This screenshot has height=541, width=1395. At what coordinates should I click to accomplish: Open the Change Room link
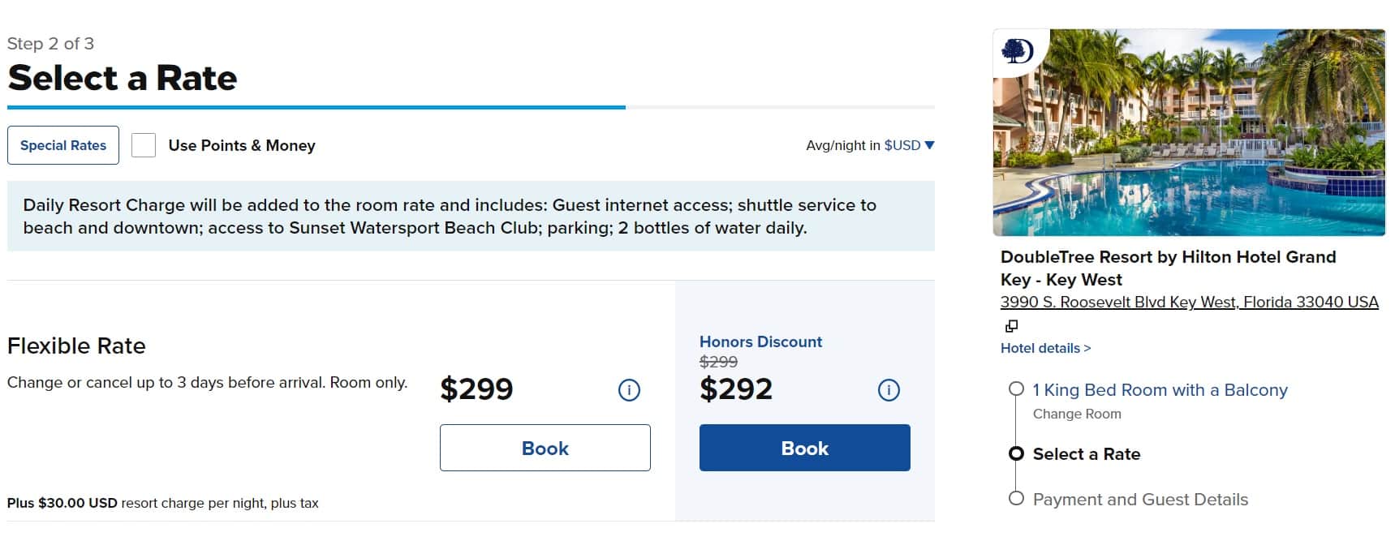click(1077, 414)
